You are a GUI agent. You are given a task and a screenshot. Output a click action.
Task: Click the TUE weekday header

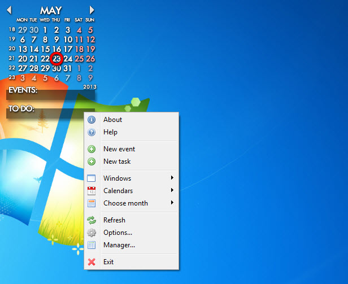(x=33, y=20)
